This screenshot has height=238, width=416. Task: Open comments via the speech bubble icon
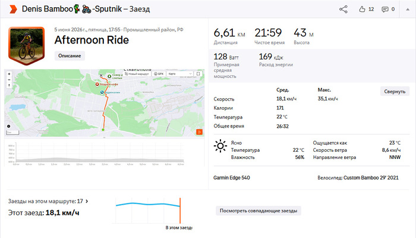pyautogui.click(x=385, y=10)
